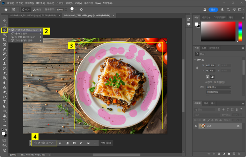Image resolution: width=246 pixels, height=157 pixels.
Task: Select the Type tool
Action: click(x=4, y=102)
